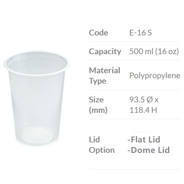Click the 500 ml (16 oz) value
Image resolution: width=184 pixels, height=184 pixels.
point(154,51)
